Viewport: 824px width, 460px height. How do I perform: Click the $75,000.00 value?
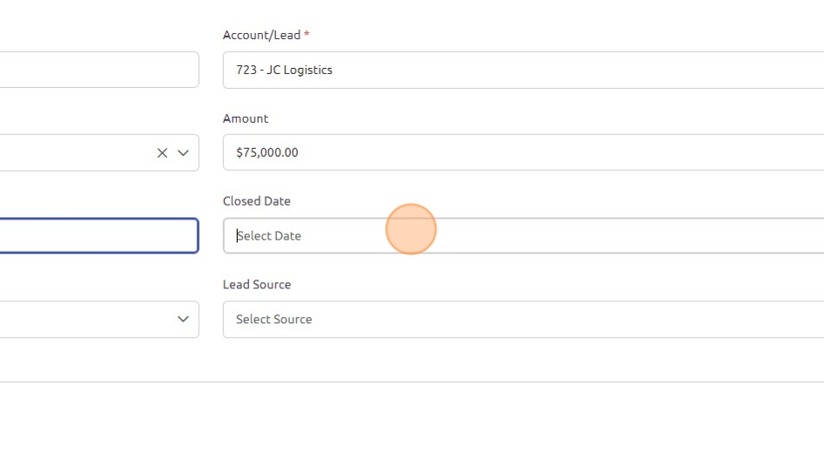pos(267,152)
